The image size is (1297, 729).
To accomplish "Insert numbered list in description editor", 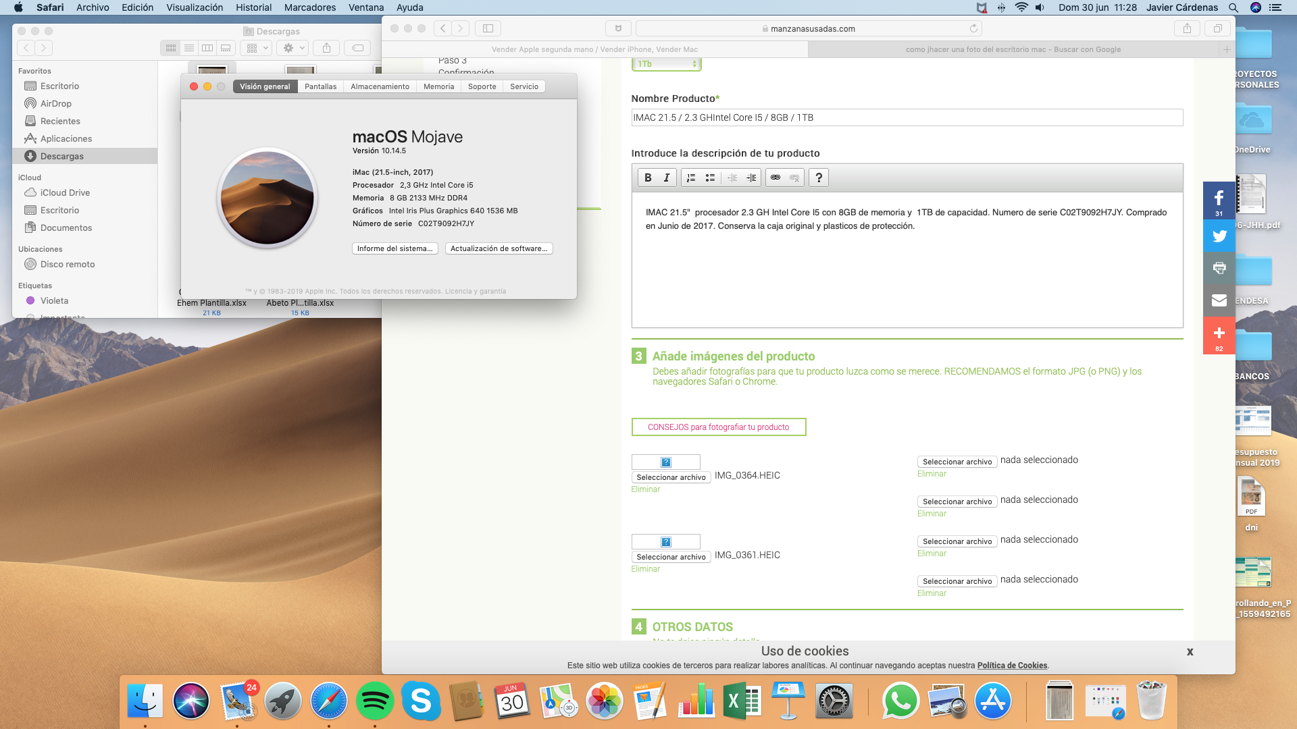I will click(x=691, y=178).
